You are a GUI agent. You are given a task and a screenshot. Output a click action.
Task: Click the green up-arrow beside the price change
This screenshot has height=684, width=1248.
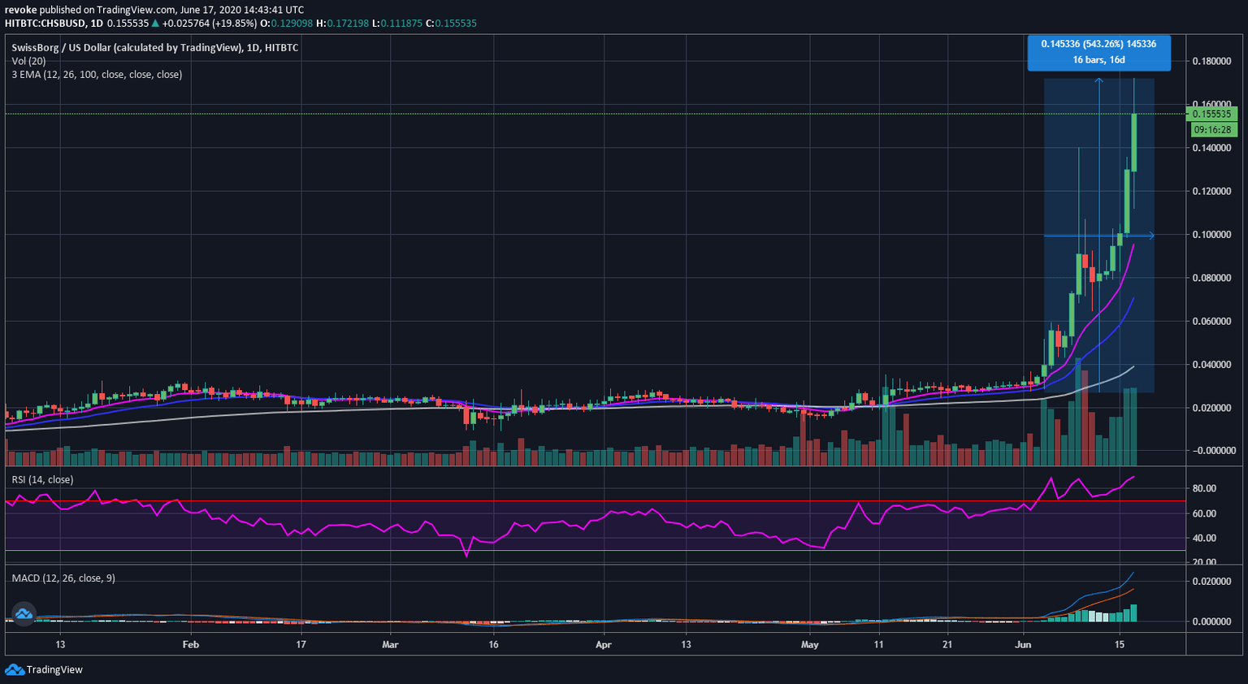click(x=155, y=24)
